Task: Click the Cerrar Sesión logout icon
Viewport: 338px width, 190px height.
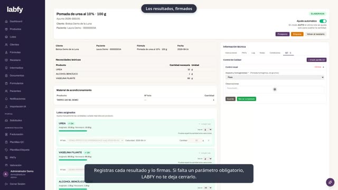Action: pos(6,184)
